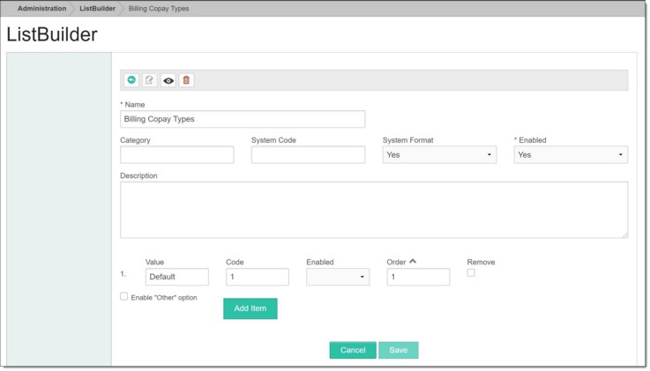This screenshot has width=650, height=371.
Task: Select the Billing Copay Types breadcrumb
Action: tap(159, 9)
